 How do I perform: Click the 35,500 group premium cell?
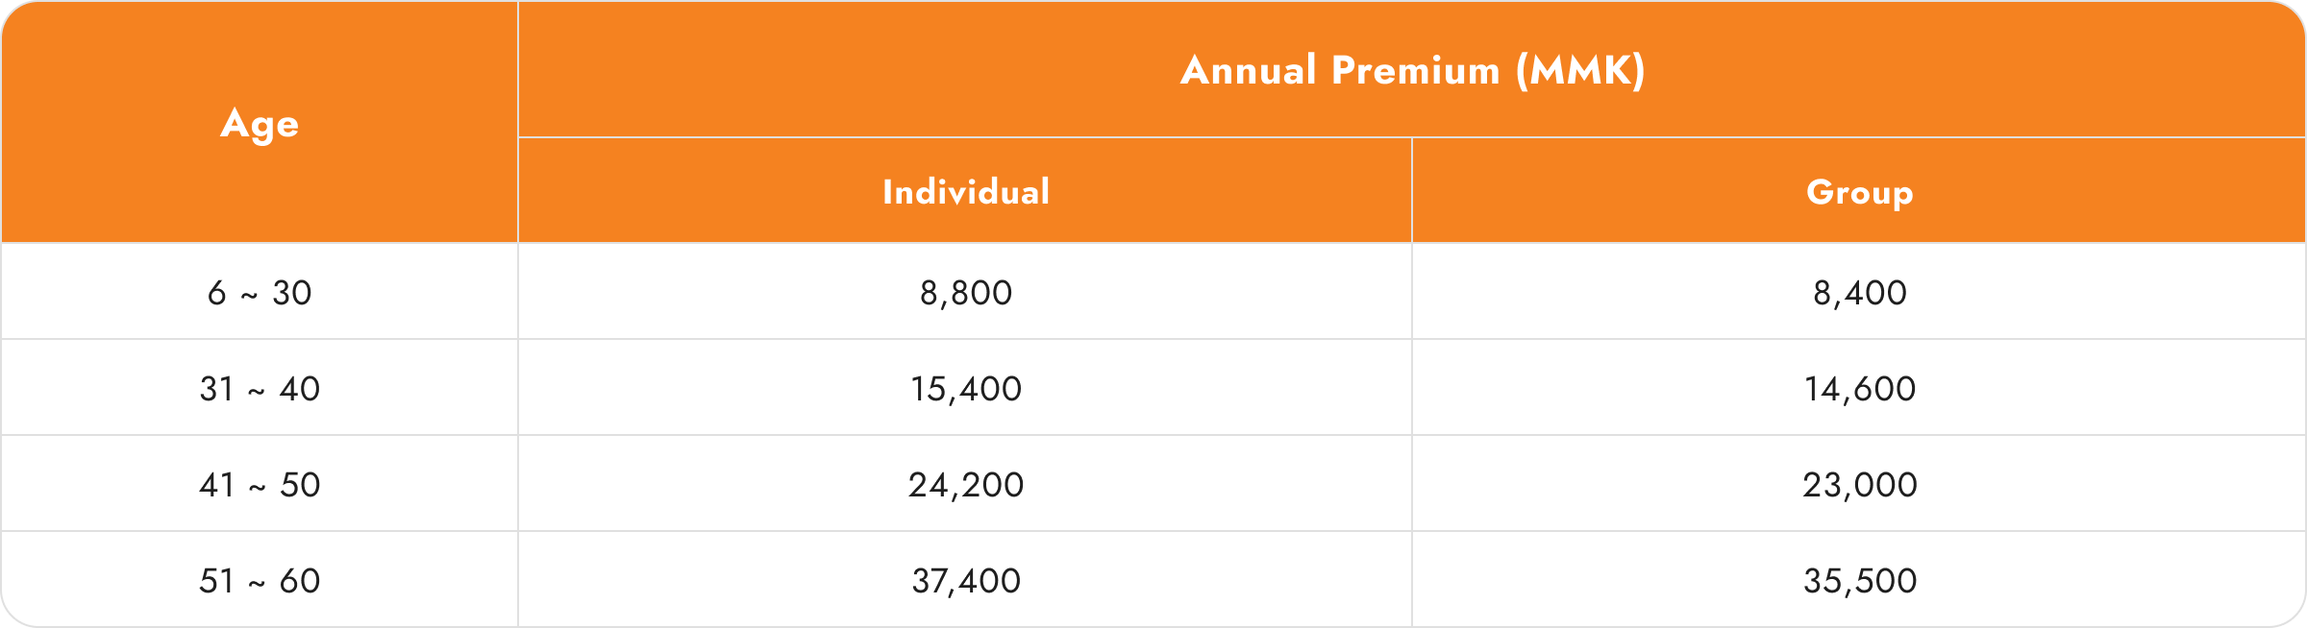1859,580
